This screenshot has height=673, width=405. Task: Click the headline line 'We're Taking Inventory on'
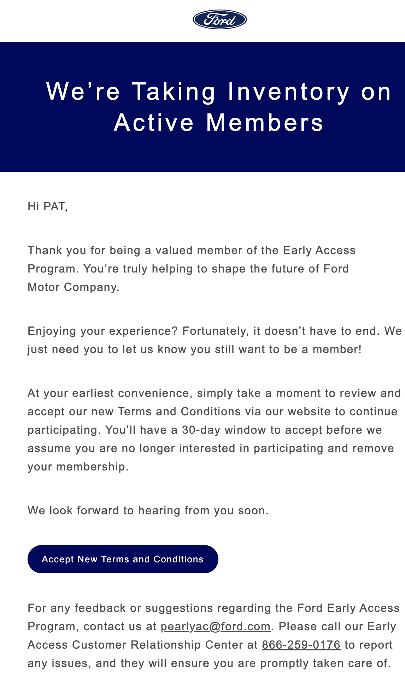coord(219,91)
